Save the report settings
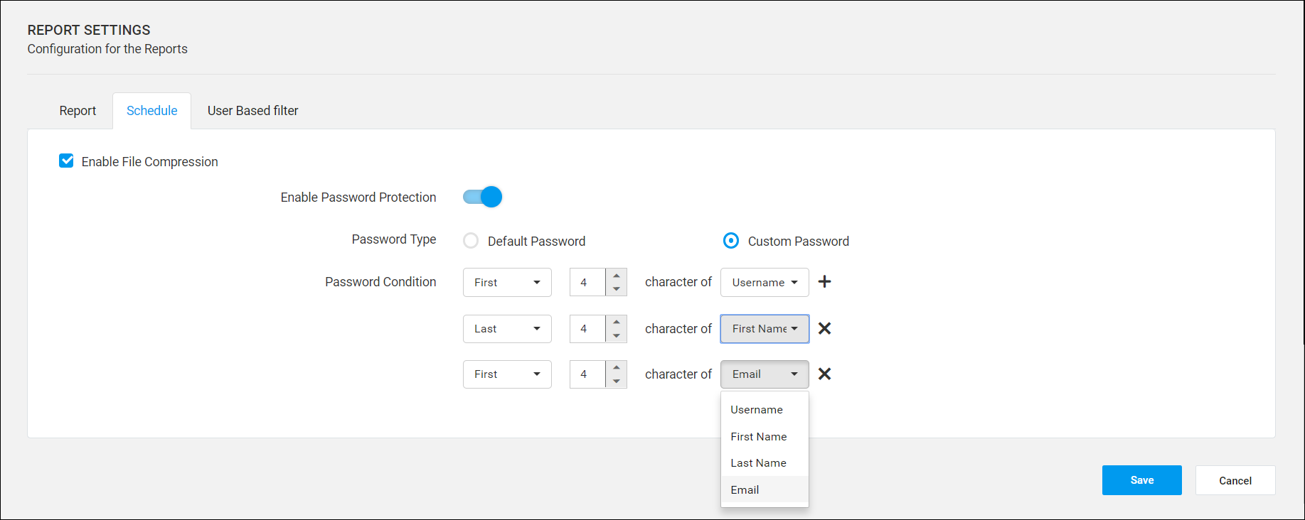Screen dimensions: 1305x520 (x=1141, y=480)
